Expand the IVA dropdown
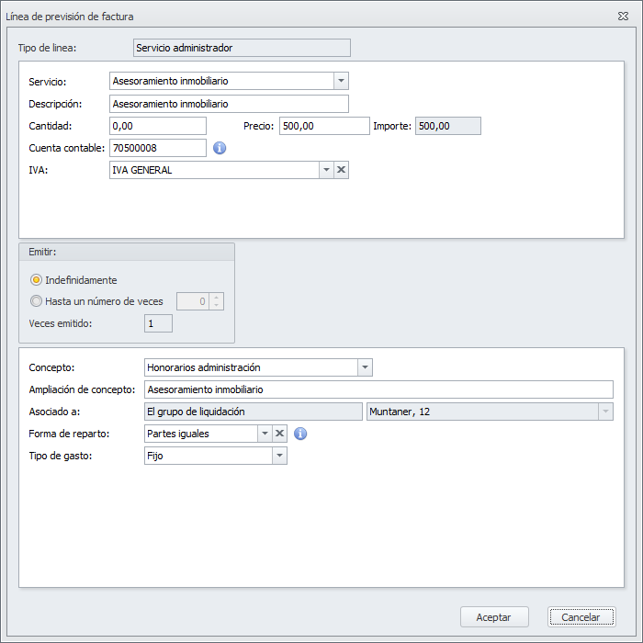 (326, 170)
